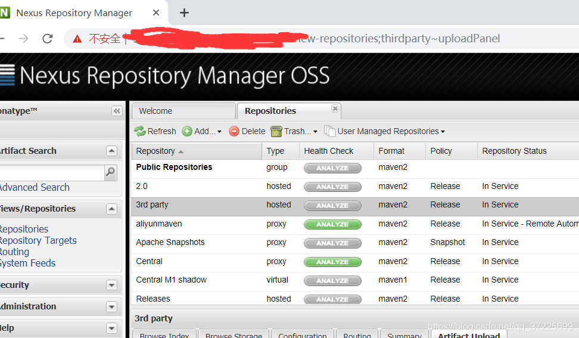Open the Artifact Upload tab
This screenshot has height=338, width=579.
point(469,334)
